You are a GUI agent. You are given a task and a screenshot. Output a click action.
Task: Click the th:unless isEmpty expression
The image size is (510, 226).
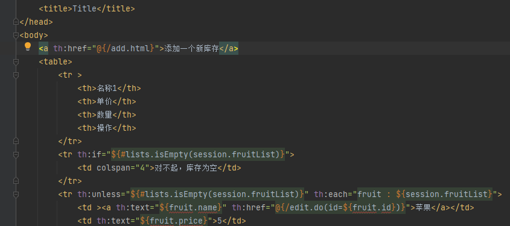click(217, 194)
